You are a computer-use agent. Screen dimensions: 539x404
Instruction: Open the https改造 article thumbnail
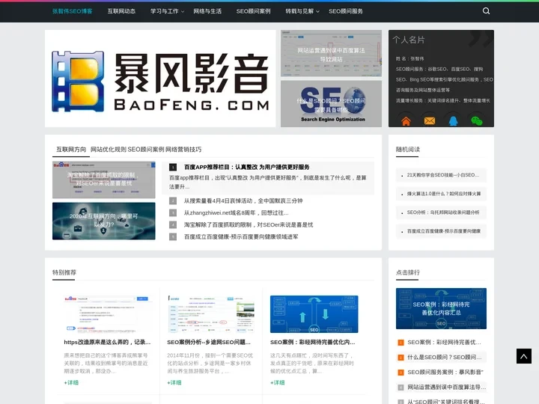pos(108,314)
